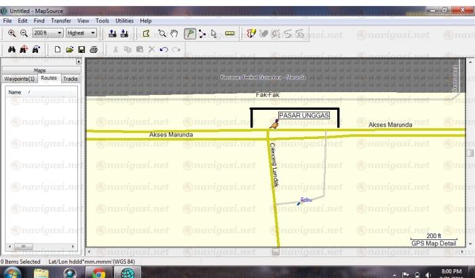Click the Find binoculars icon
The image size is (475, 278).
coord(12,49)
